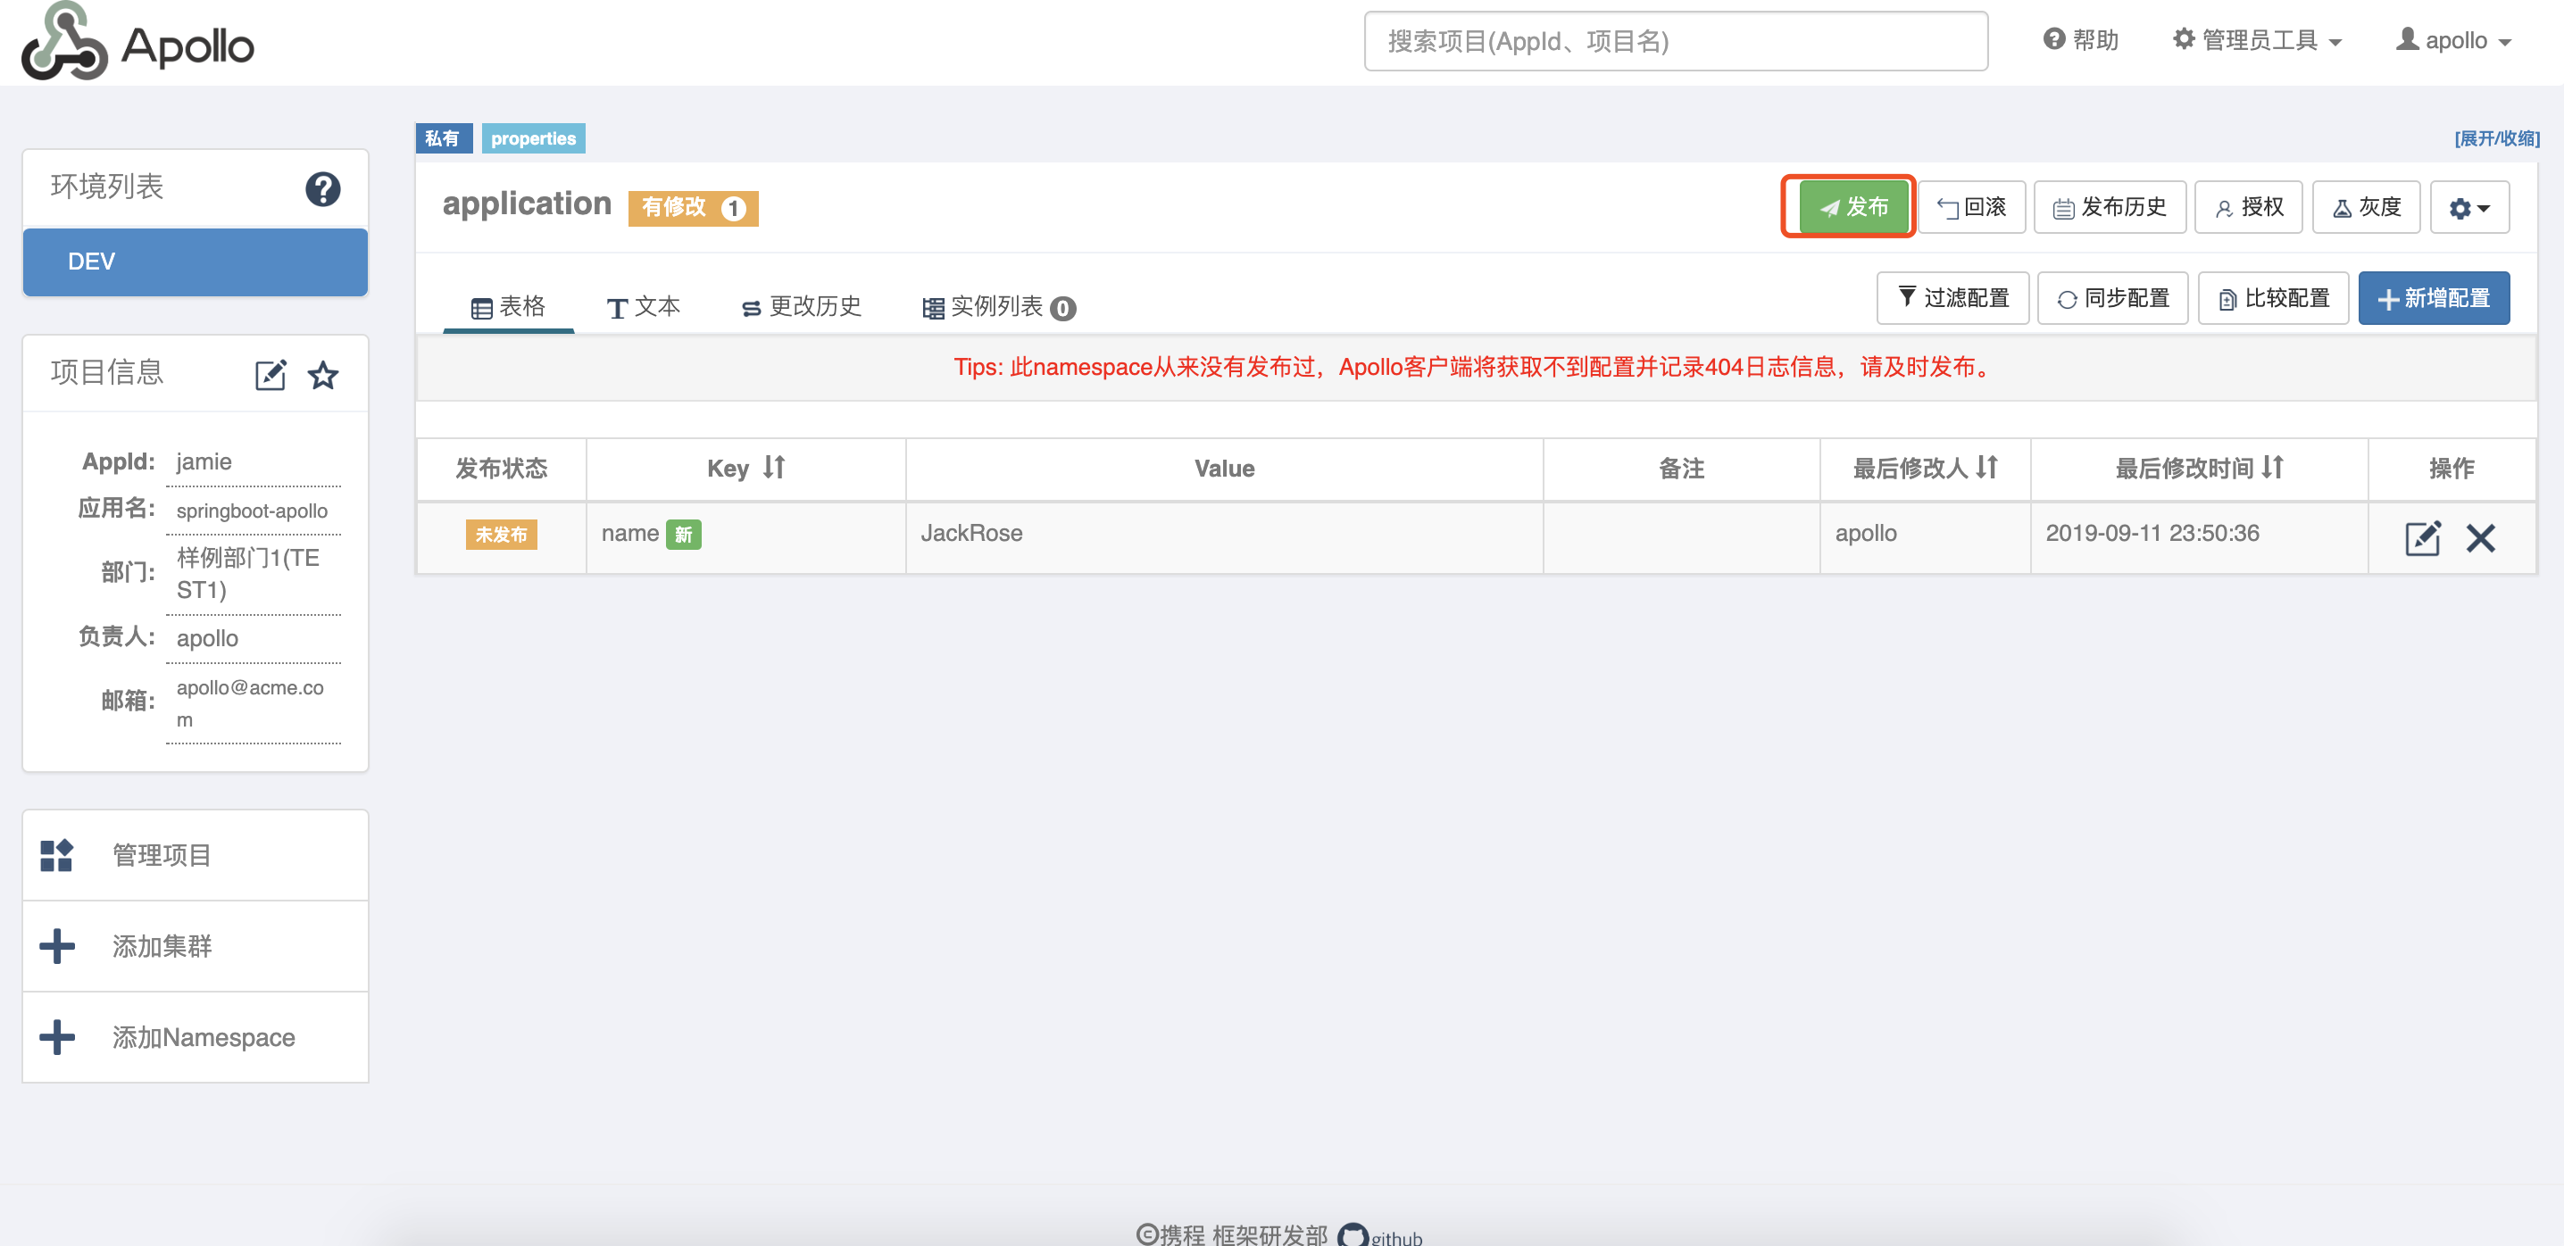Click the plus icon next to 添加Namespace
The image size is (2564, 1246).
(57, 1036)
